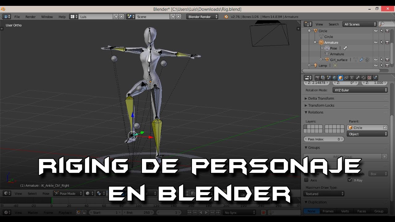Open the Rotation Mode XYZ Euler dropdown

coord(360,90)
